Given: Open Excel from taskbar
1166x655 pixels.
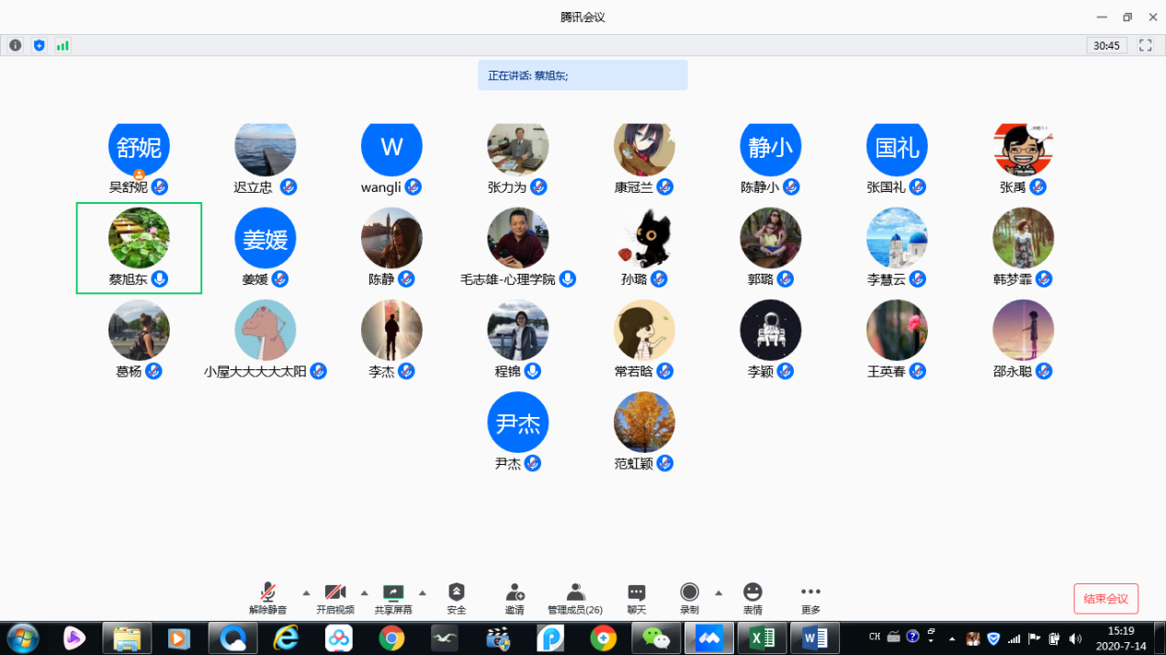Looking at the screenshot, I should point(762,638).
